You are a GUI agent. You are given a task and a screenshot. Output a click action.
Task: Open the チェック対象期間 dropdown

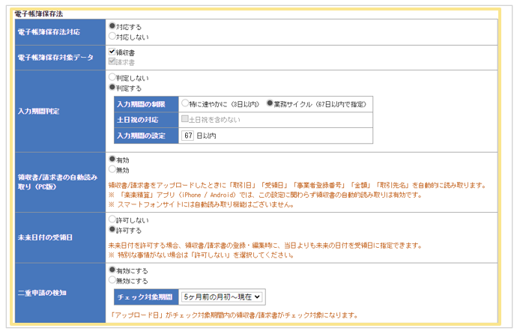[221, 297]
